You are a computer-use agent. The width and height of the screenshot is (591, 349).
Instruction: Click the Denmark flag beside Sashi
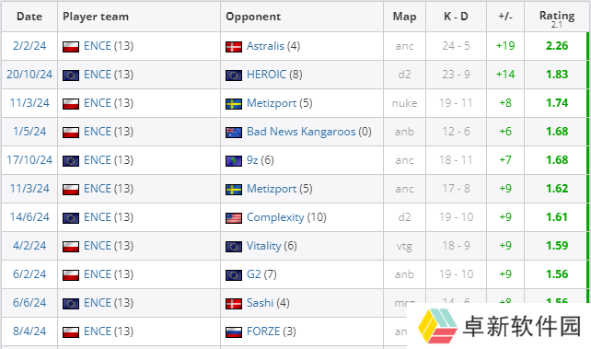(x=234, y=304)
